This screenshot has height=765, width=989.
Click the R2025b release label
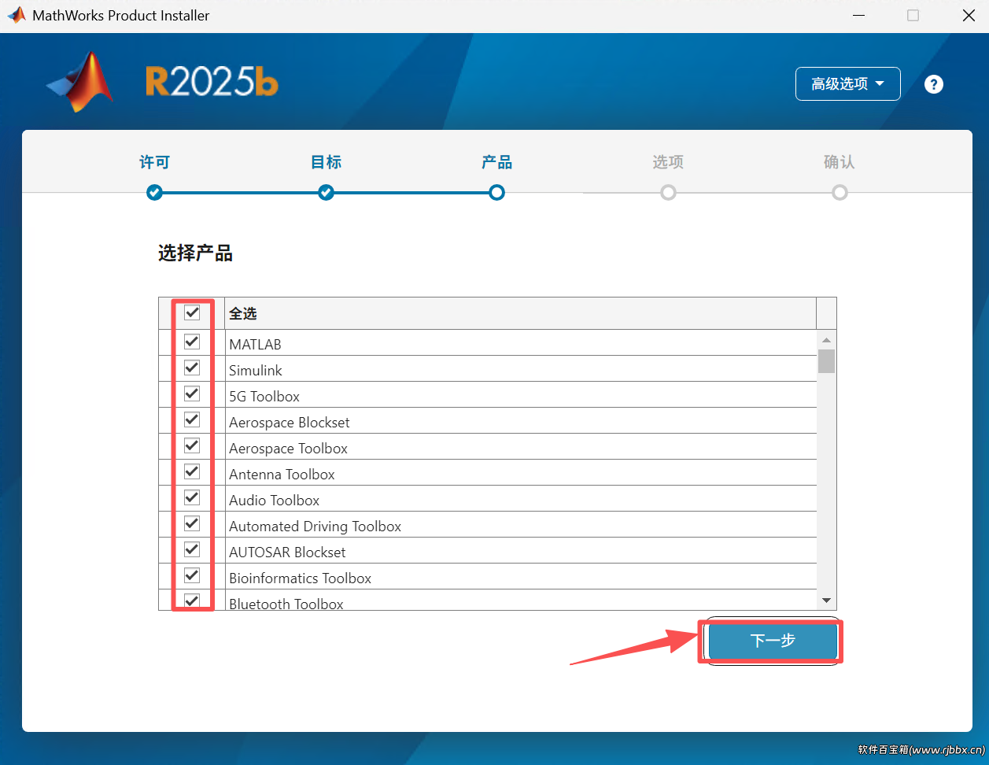(x=212, y=82)
